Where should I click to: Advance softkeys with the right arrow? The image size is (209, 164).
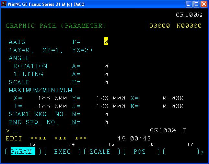pos(202,152)
